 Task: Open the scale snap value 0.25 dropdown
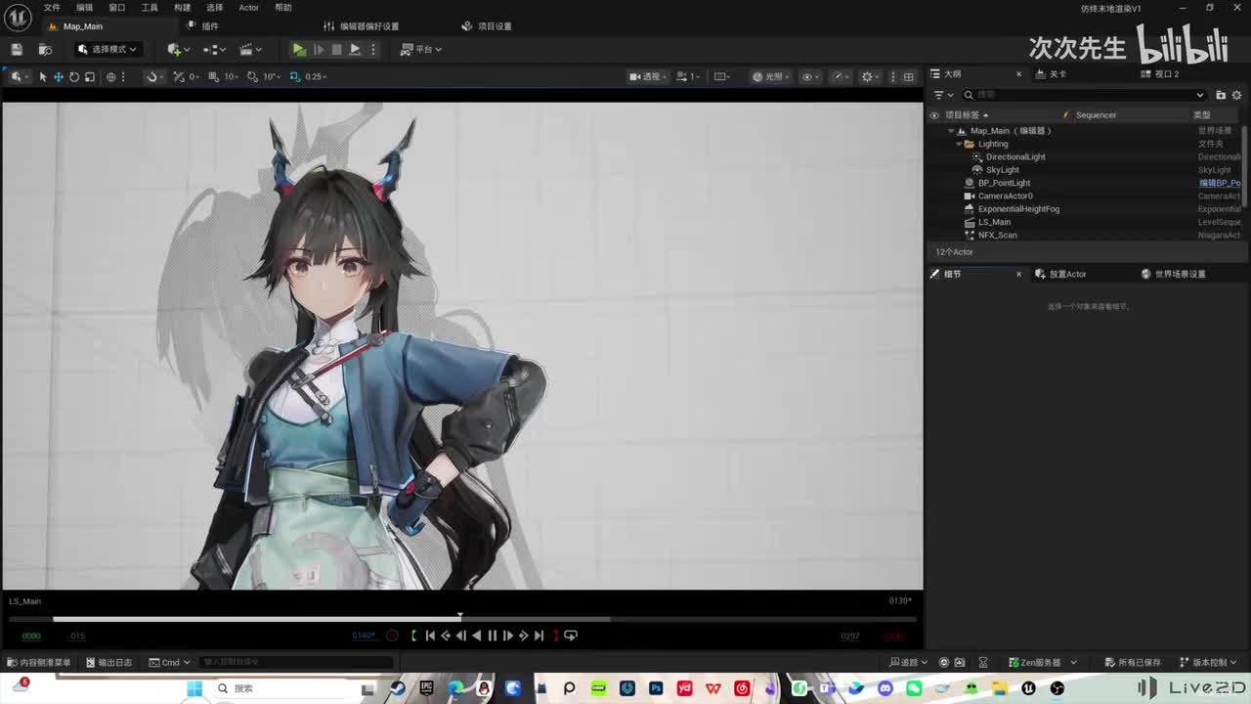pyautogui.click(x=316, y=76)
